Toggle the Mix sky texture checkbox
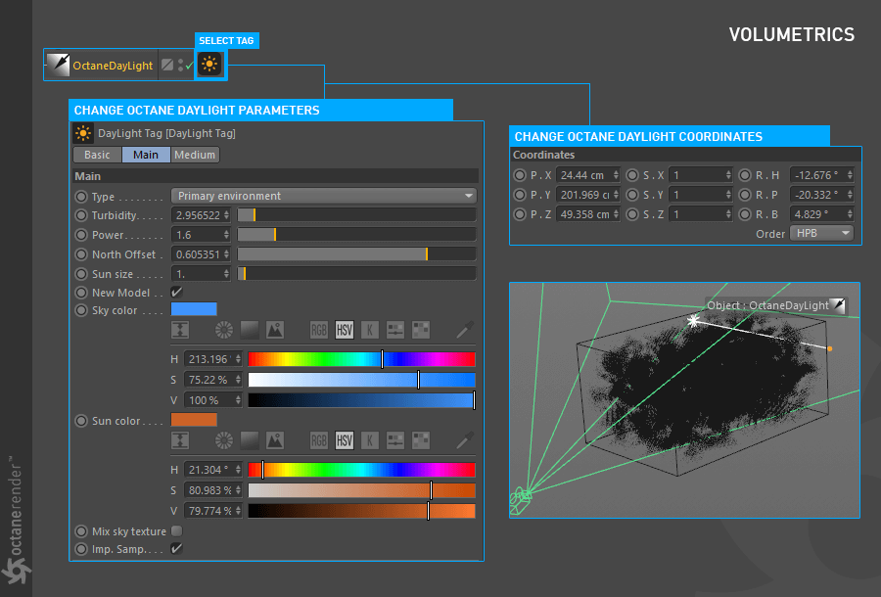Image resolution: width=881 pixels, height=597 pixels. point(176,530)
